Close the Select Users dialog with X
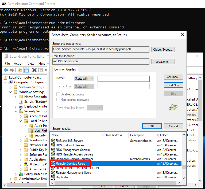Viewport: 205px width, 189px height. (183, 35)
